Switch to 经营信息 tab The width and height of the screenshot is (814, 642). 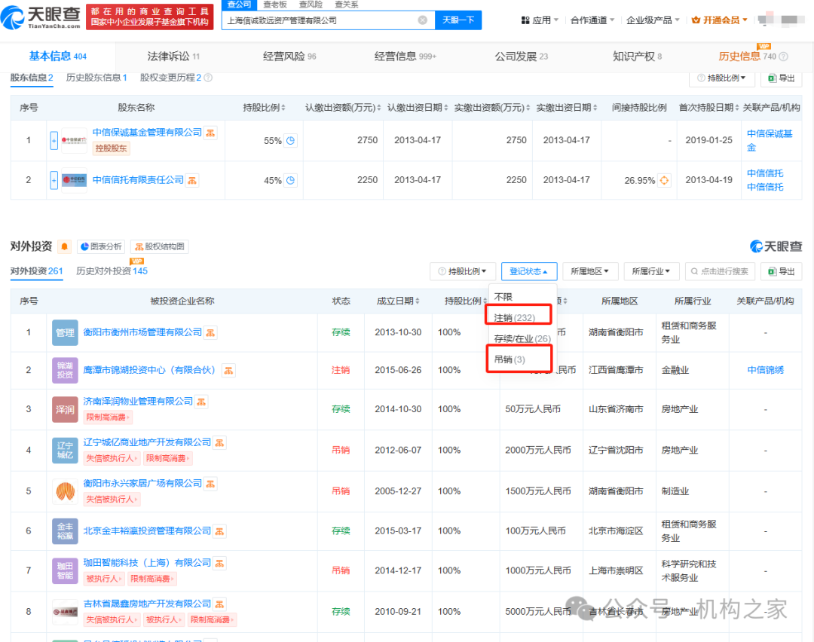pos(405,57)
